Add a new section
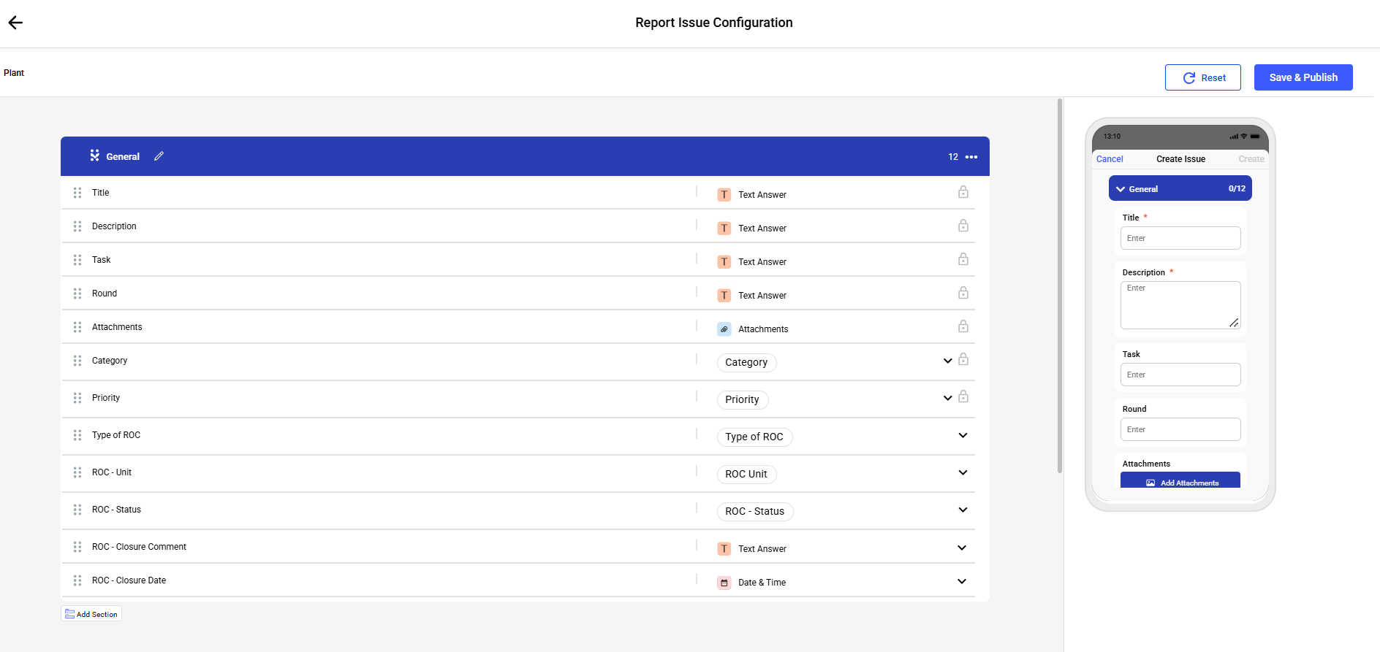 click(91, 614)
